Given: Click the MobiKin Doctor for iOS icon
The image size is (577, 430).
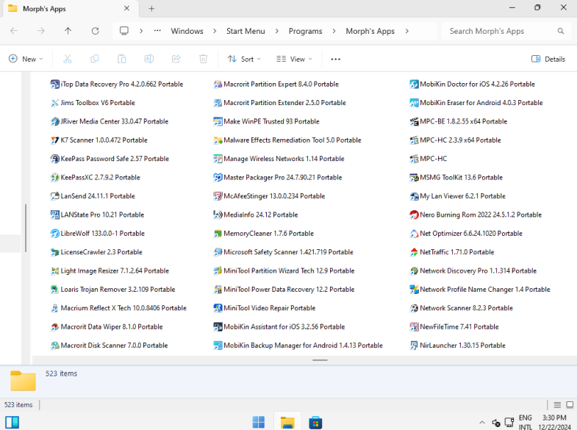Looking at the screenshot, I should pos(414,85).
